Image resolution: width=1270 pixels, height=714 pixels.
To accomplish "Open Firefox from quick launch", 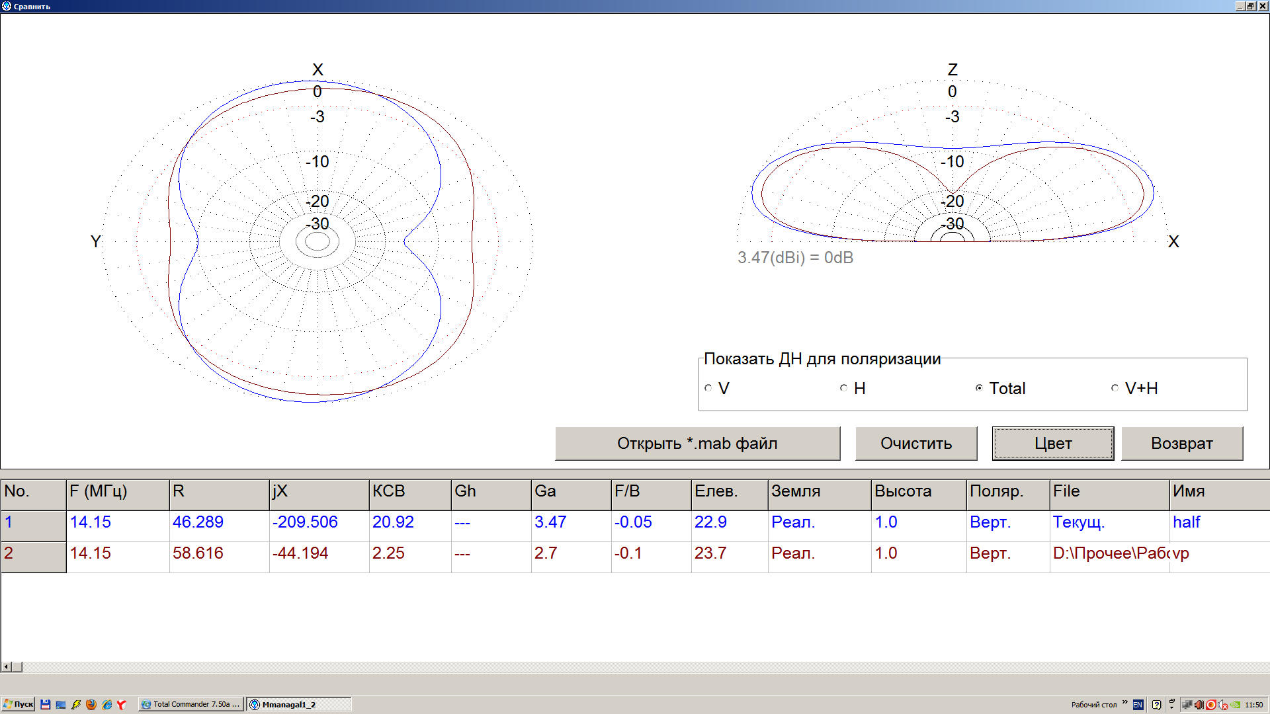I will coord(91,705).
